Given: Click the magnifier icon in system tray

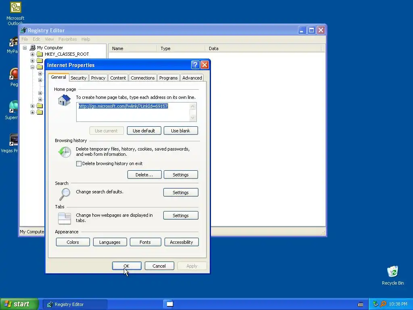Looking at the screenshot, I should [x=383, y=304].
